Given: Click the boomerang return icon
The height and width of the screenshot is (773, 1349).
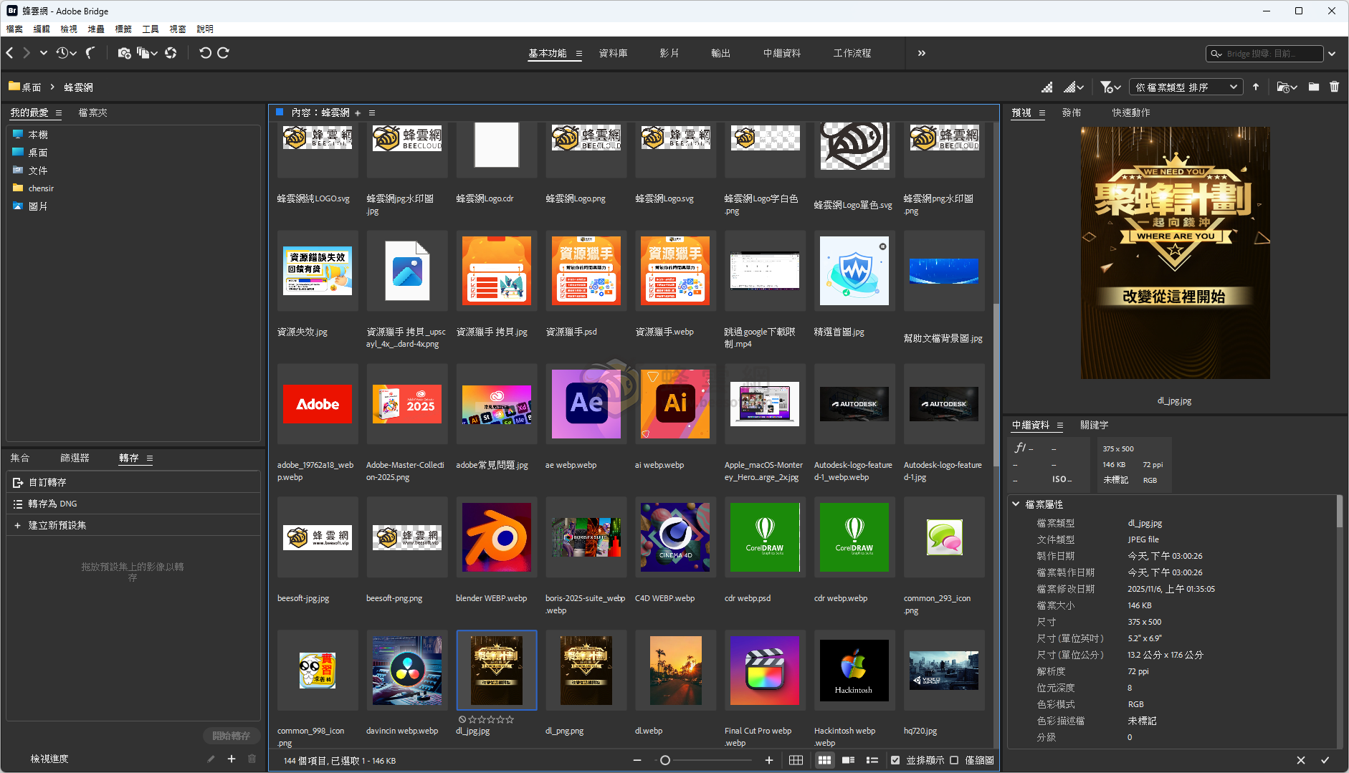Looking at the screenshot, I should [91, 53].
